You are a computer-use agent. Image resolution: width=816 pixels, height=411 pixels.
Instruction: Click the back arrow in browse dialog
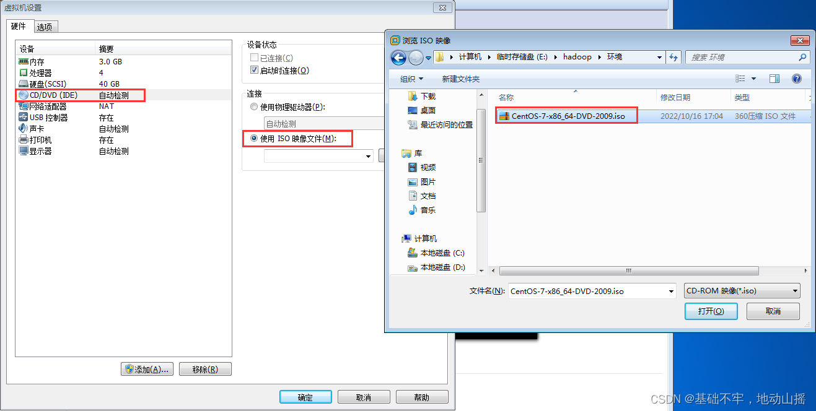click(398, 58)
